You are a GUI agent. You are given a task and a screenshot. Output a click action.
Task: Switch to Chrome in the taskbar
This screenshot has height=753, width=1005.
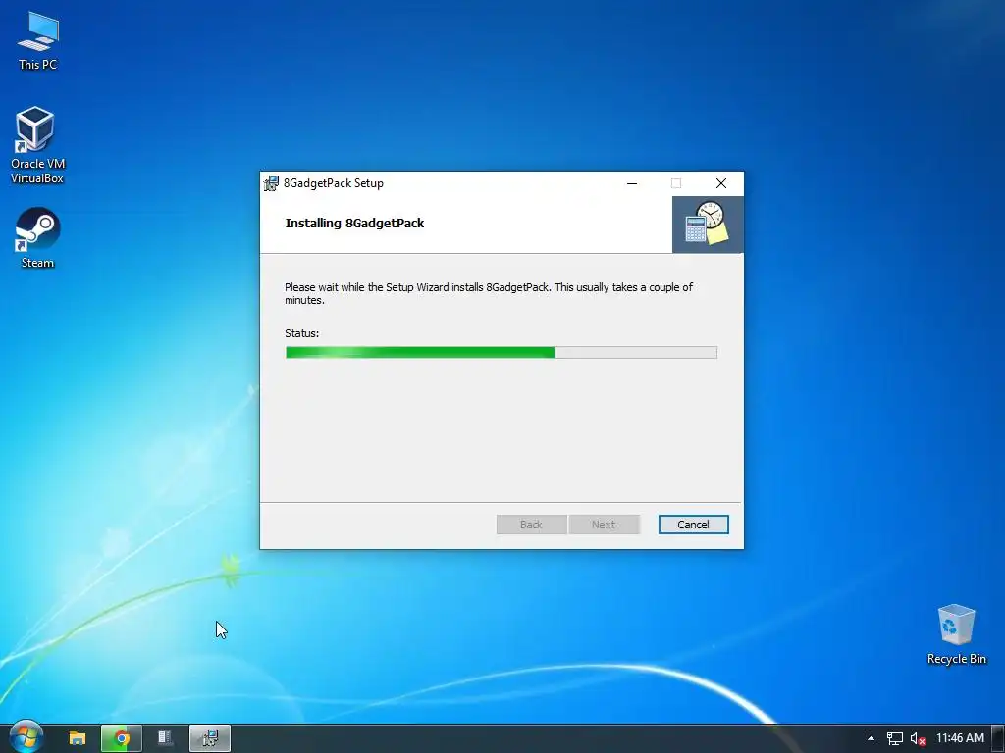pos(121,738)
